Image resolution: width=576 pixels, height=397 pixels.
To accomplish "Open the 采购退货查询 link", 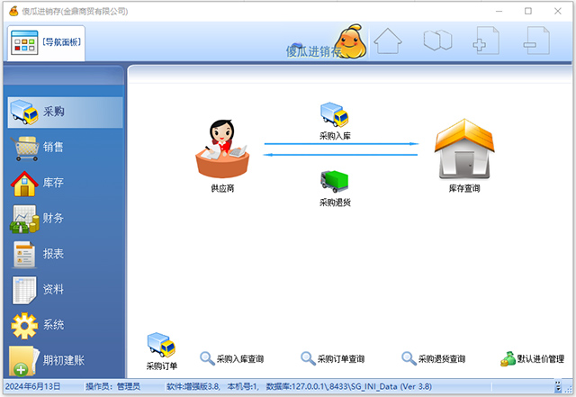I will pos(442,359).
